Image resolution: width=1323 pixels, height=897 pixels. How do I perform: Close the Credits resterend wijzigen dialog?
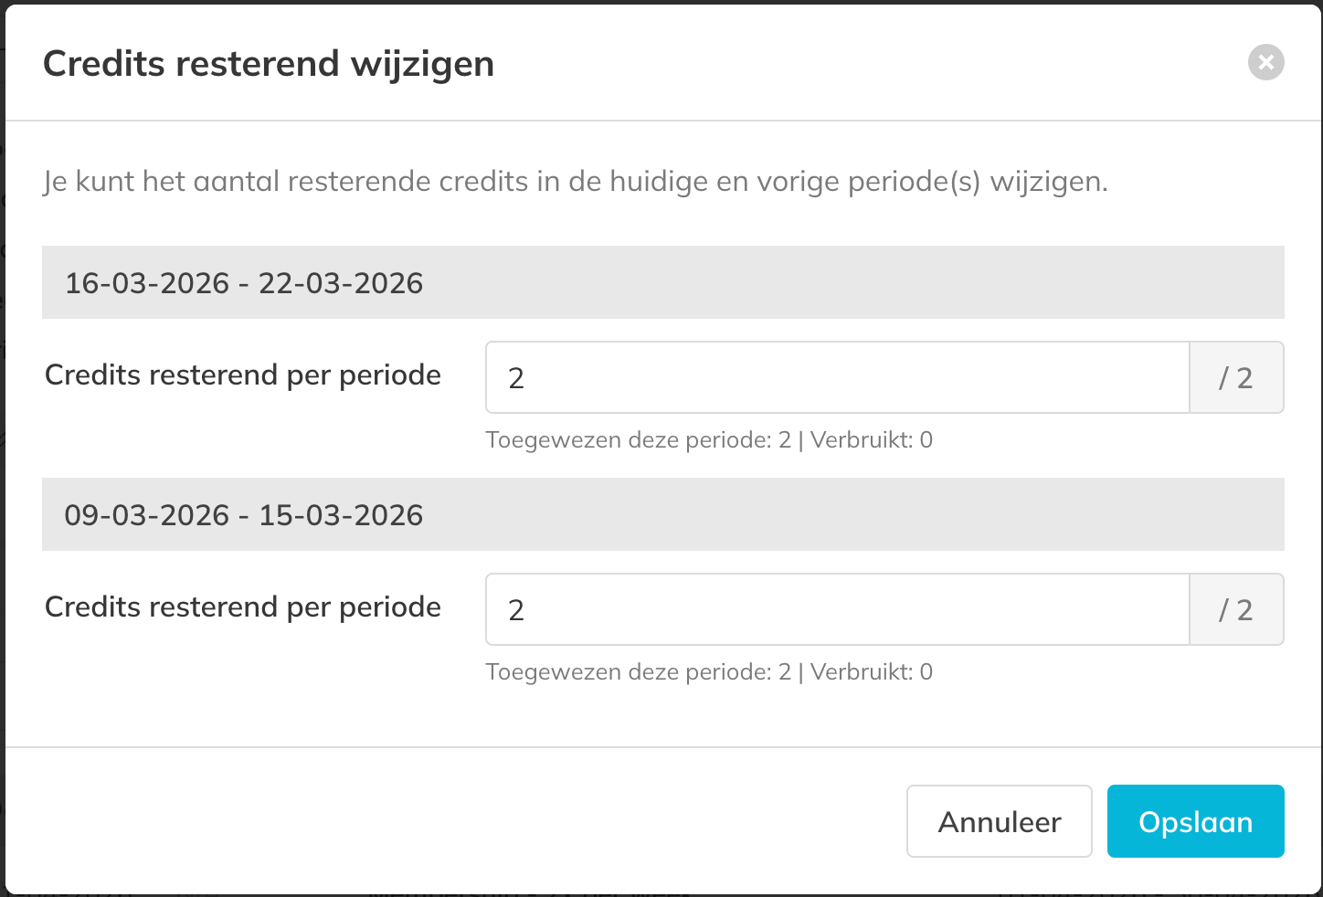point(1265,62)
